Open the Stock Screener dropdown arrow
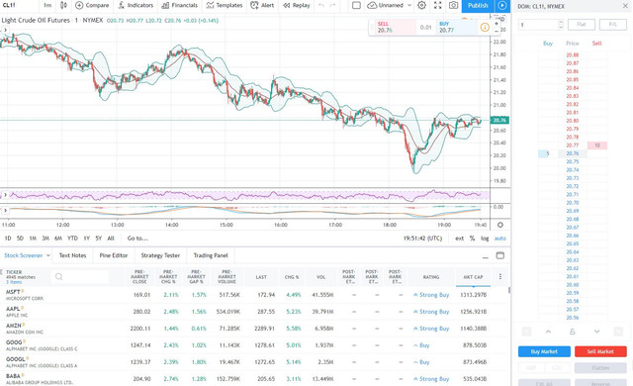Viewport: 633px width, 386px height. click(x=48, y=255)
